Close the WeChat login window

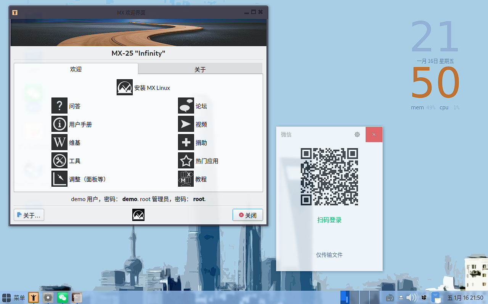point(374,134)
